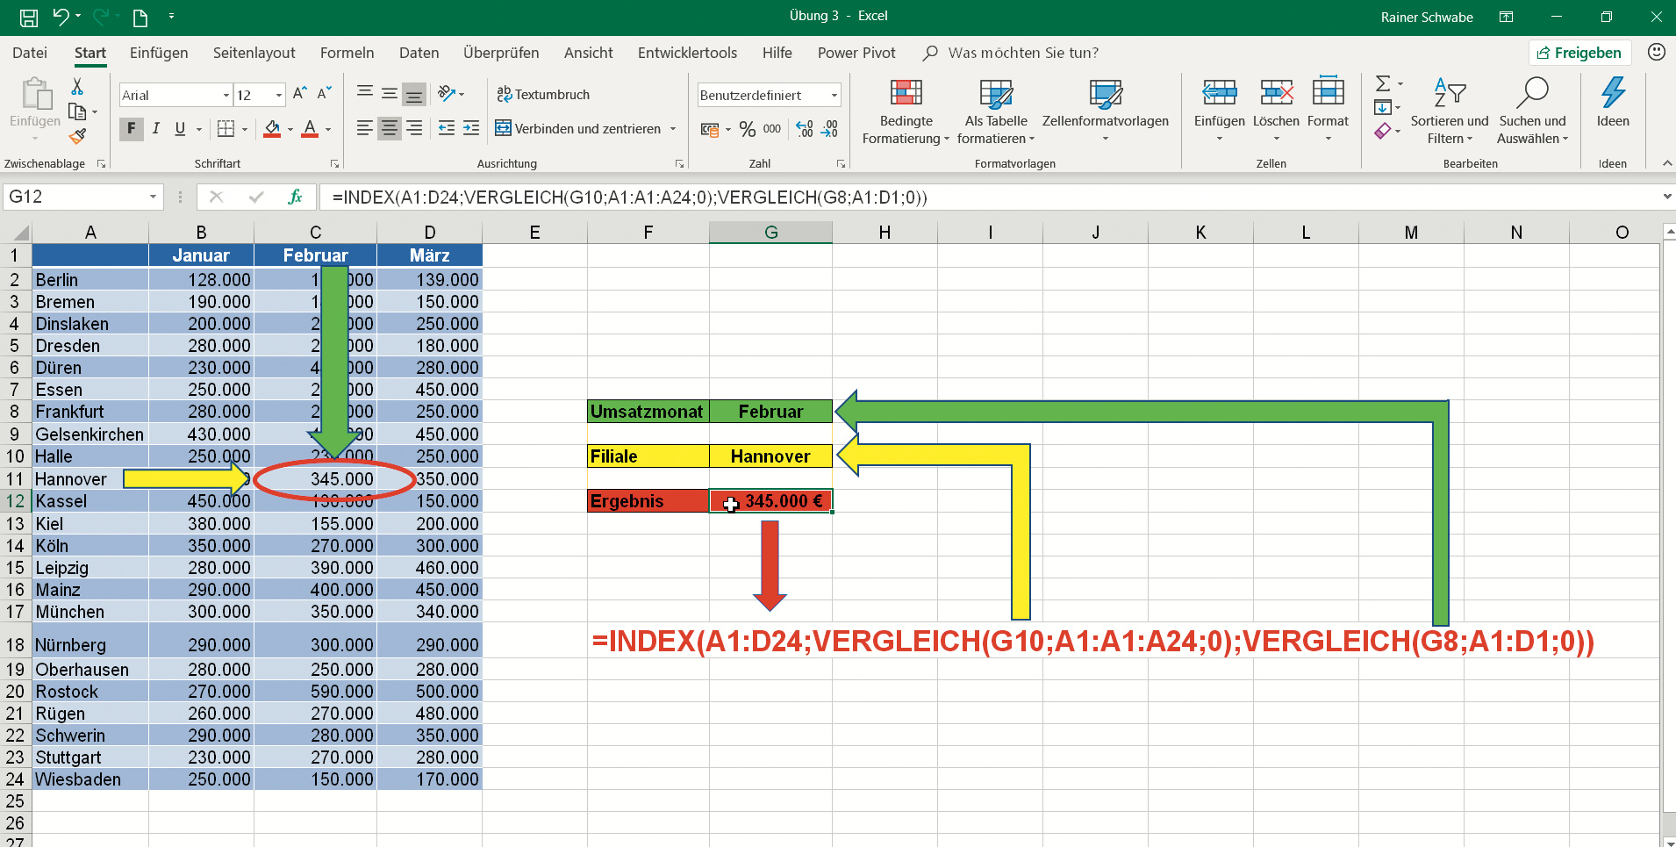Click the remove decimal place icon
This screenshot has width=1676, height=847.
click(x=829, y=129)
